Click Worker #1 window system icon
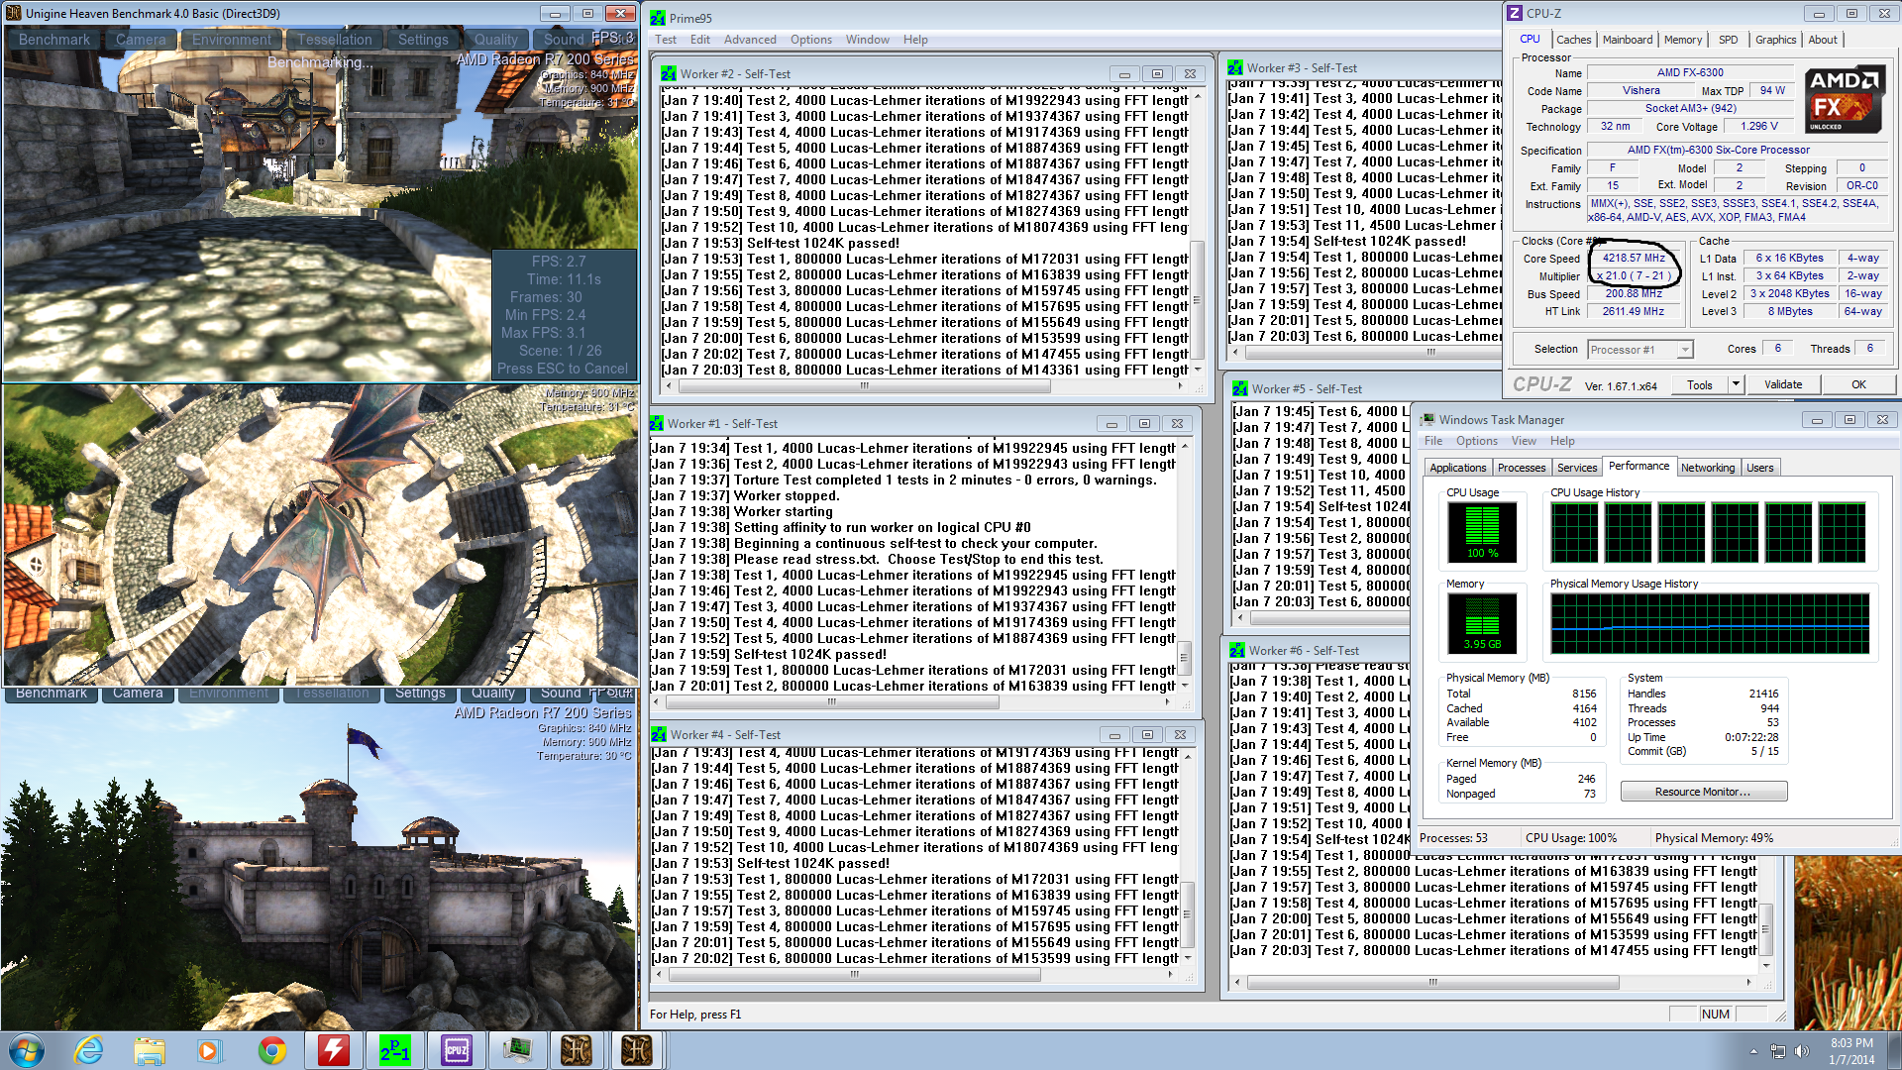 pyautogui.click(x=657, y=423)
